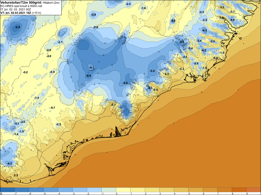Click the 3.3 temperature value

pyautogui.click(x=222, y=7)
